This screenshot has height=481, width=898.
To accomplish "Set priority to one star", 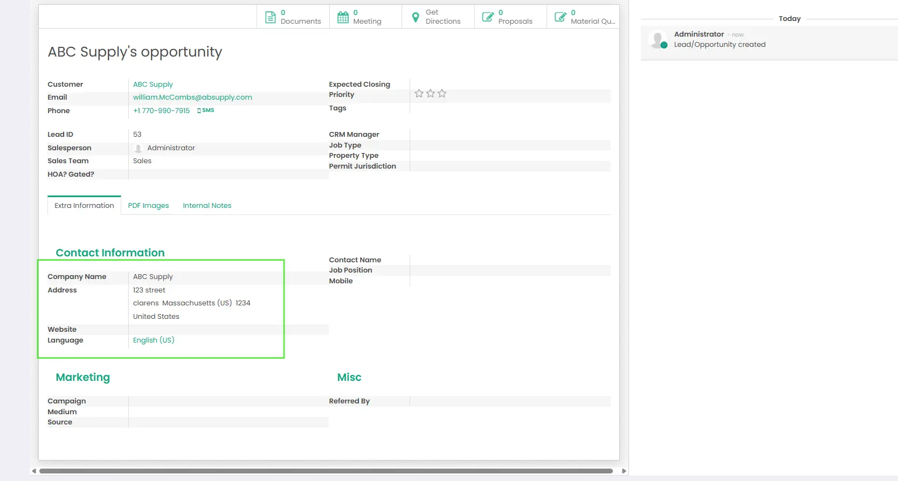I will click(x=419, y=94).
